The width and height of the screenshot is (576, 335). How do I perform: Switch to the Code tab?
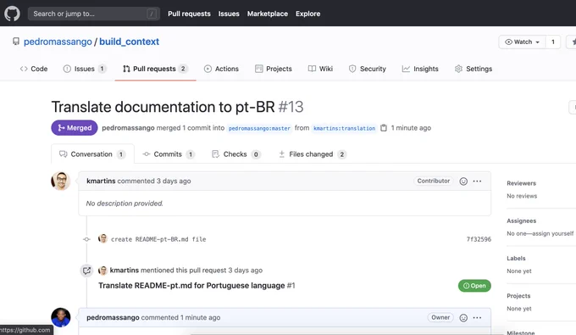(x=34, y=69)
